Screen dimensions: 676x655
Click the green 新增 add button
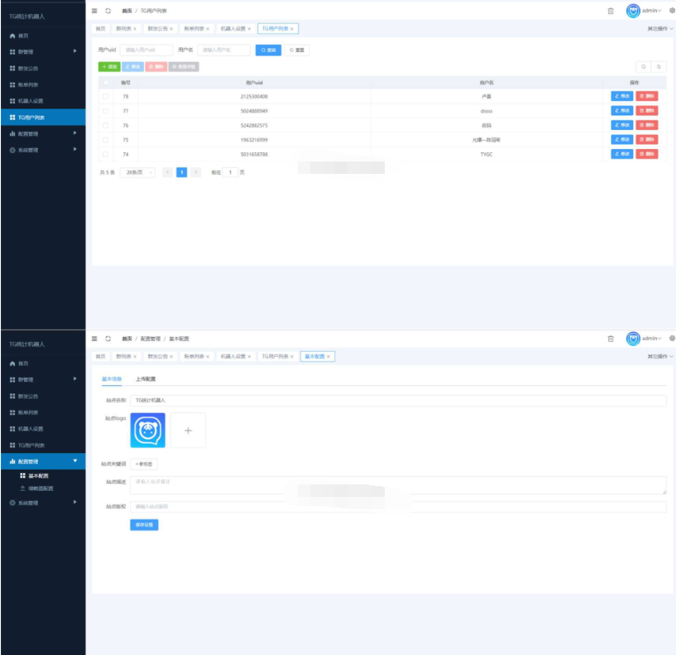coord(109,66)
